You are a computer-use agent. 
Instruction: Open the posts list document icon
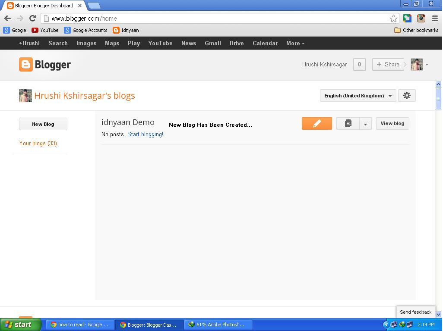(348, 124)
